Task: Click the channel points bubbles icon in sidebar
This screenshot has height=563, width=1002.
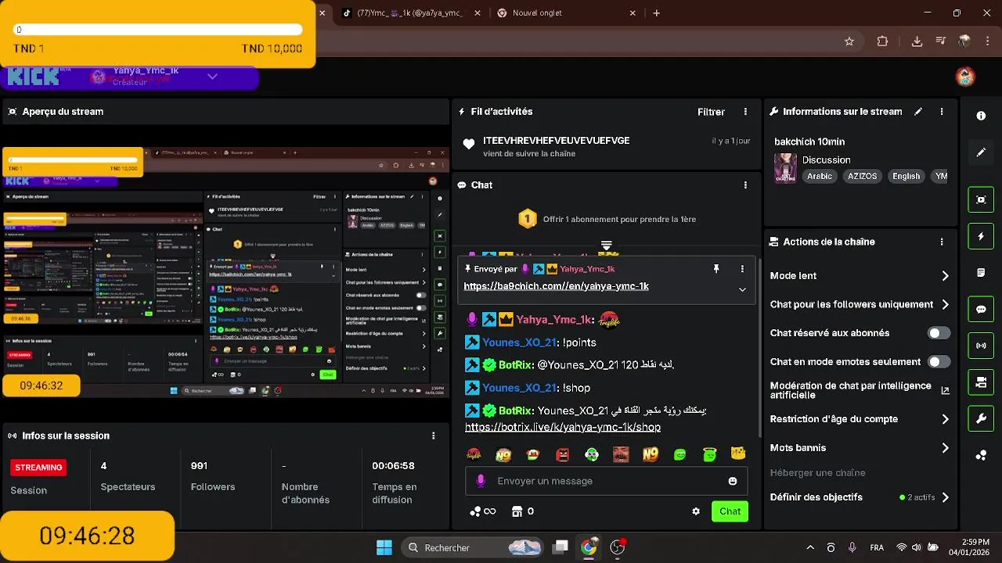Action: pos(981,456)
